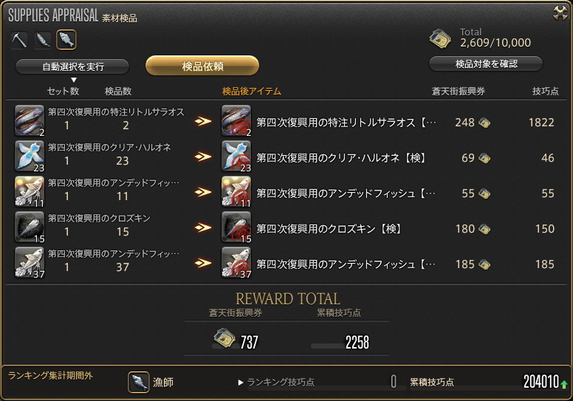The image size is (573, 401).
Task: Submit with the 検品依頼 button
Action: (202, 66)
